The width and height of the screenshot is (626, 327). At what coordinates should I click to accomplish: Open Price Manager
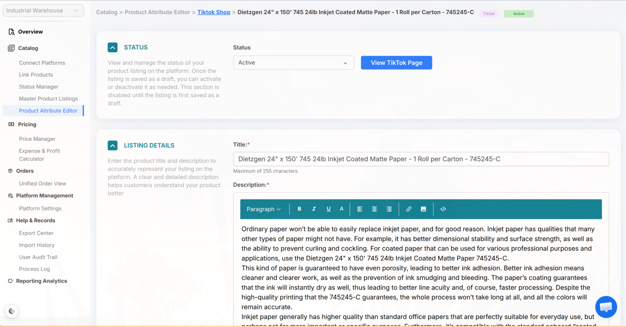[x=37, y=139]
